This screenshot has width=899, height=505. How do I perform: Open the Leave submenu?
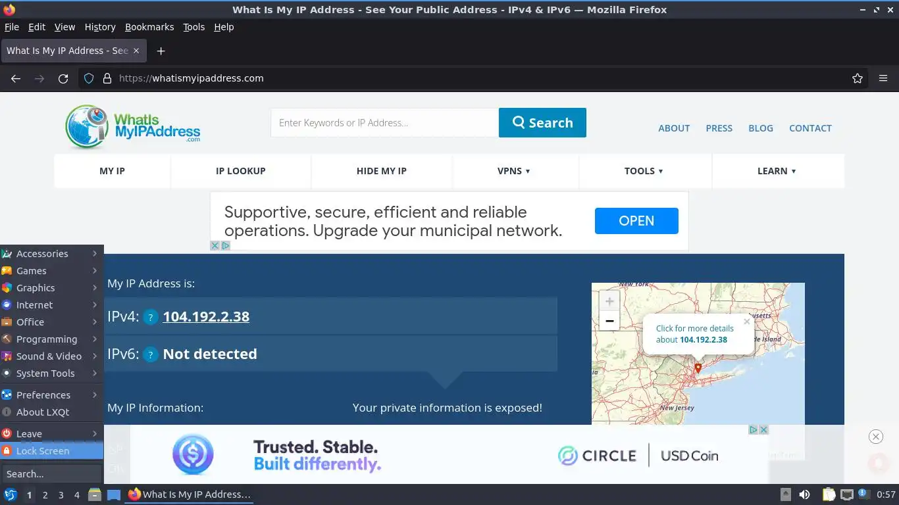pos(51,434)
